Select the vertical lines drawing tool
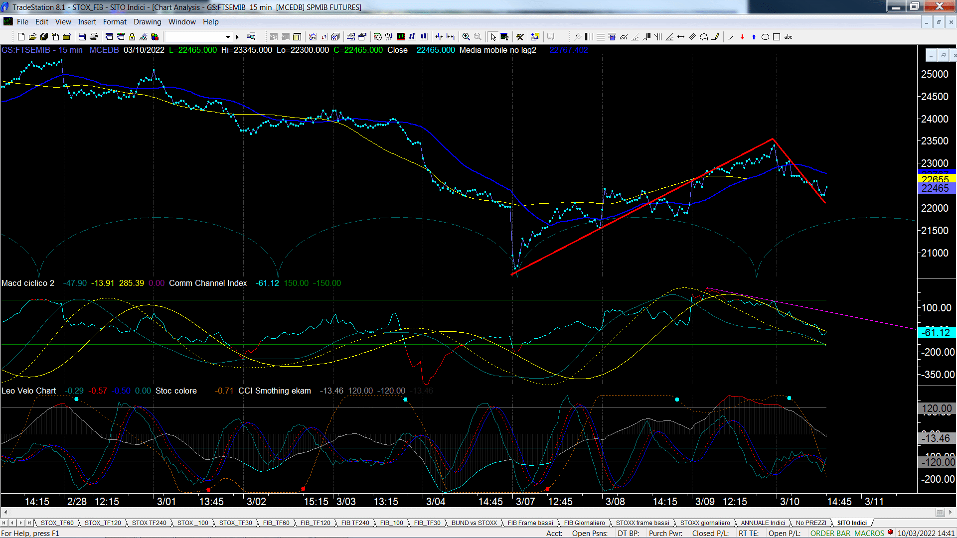The image size is (957, 538). (x=589, y=37)
